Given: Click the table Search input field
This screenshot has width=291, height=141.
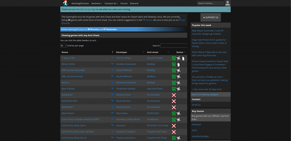Looking at the screenshot, I should 174,45.
